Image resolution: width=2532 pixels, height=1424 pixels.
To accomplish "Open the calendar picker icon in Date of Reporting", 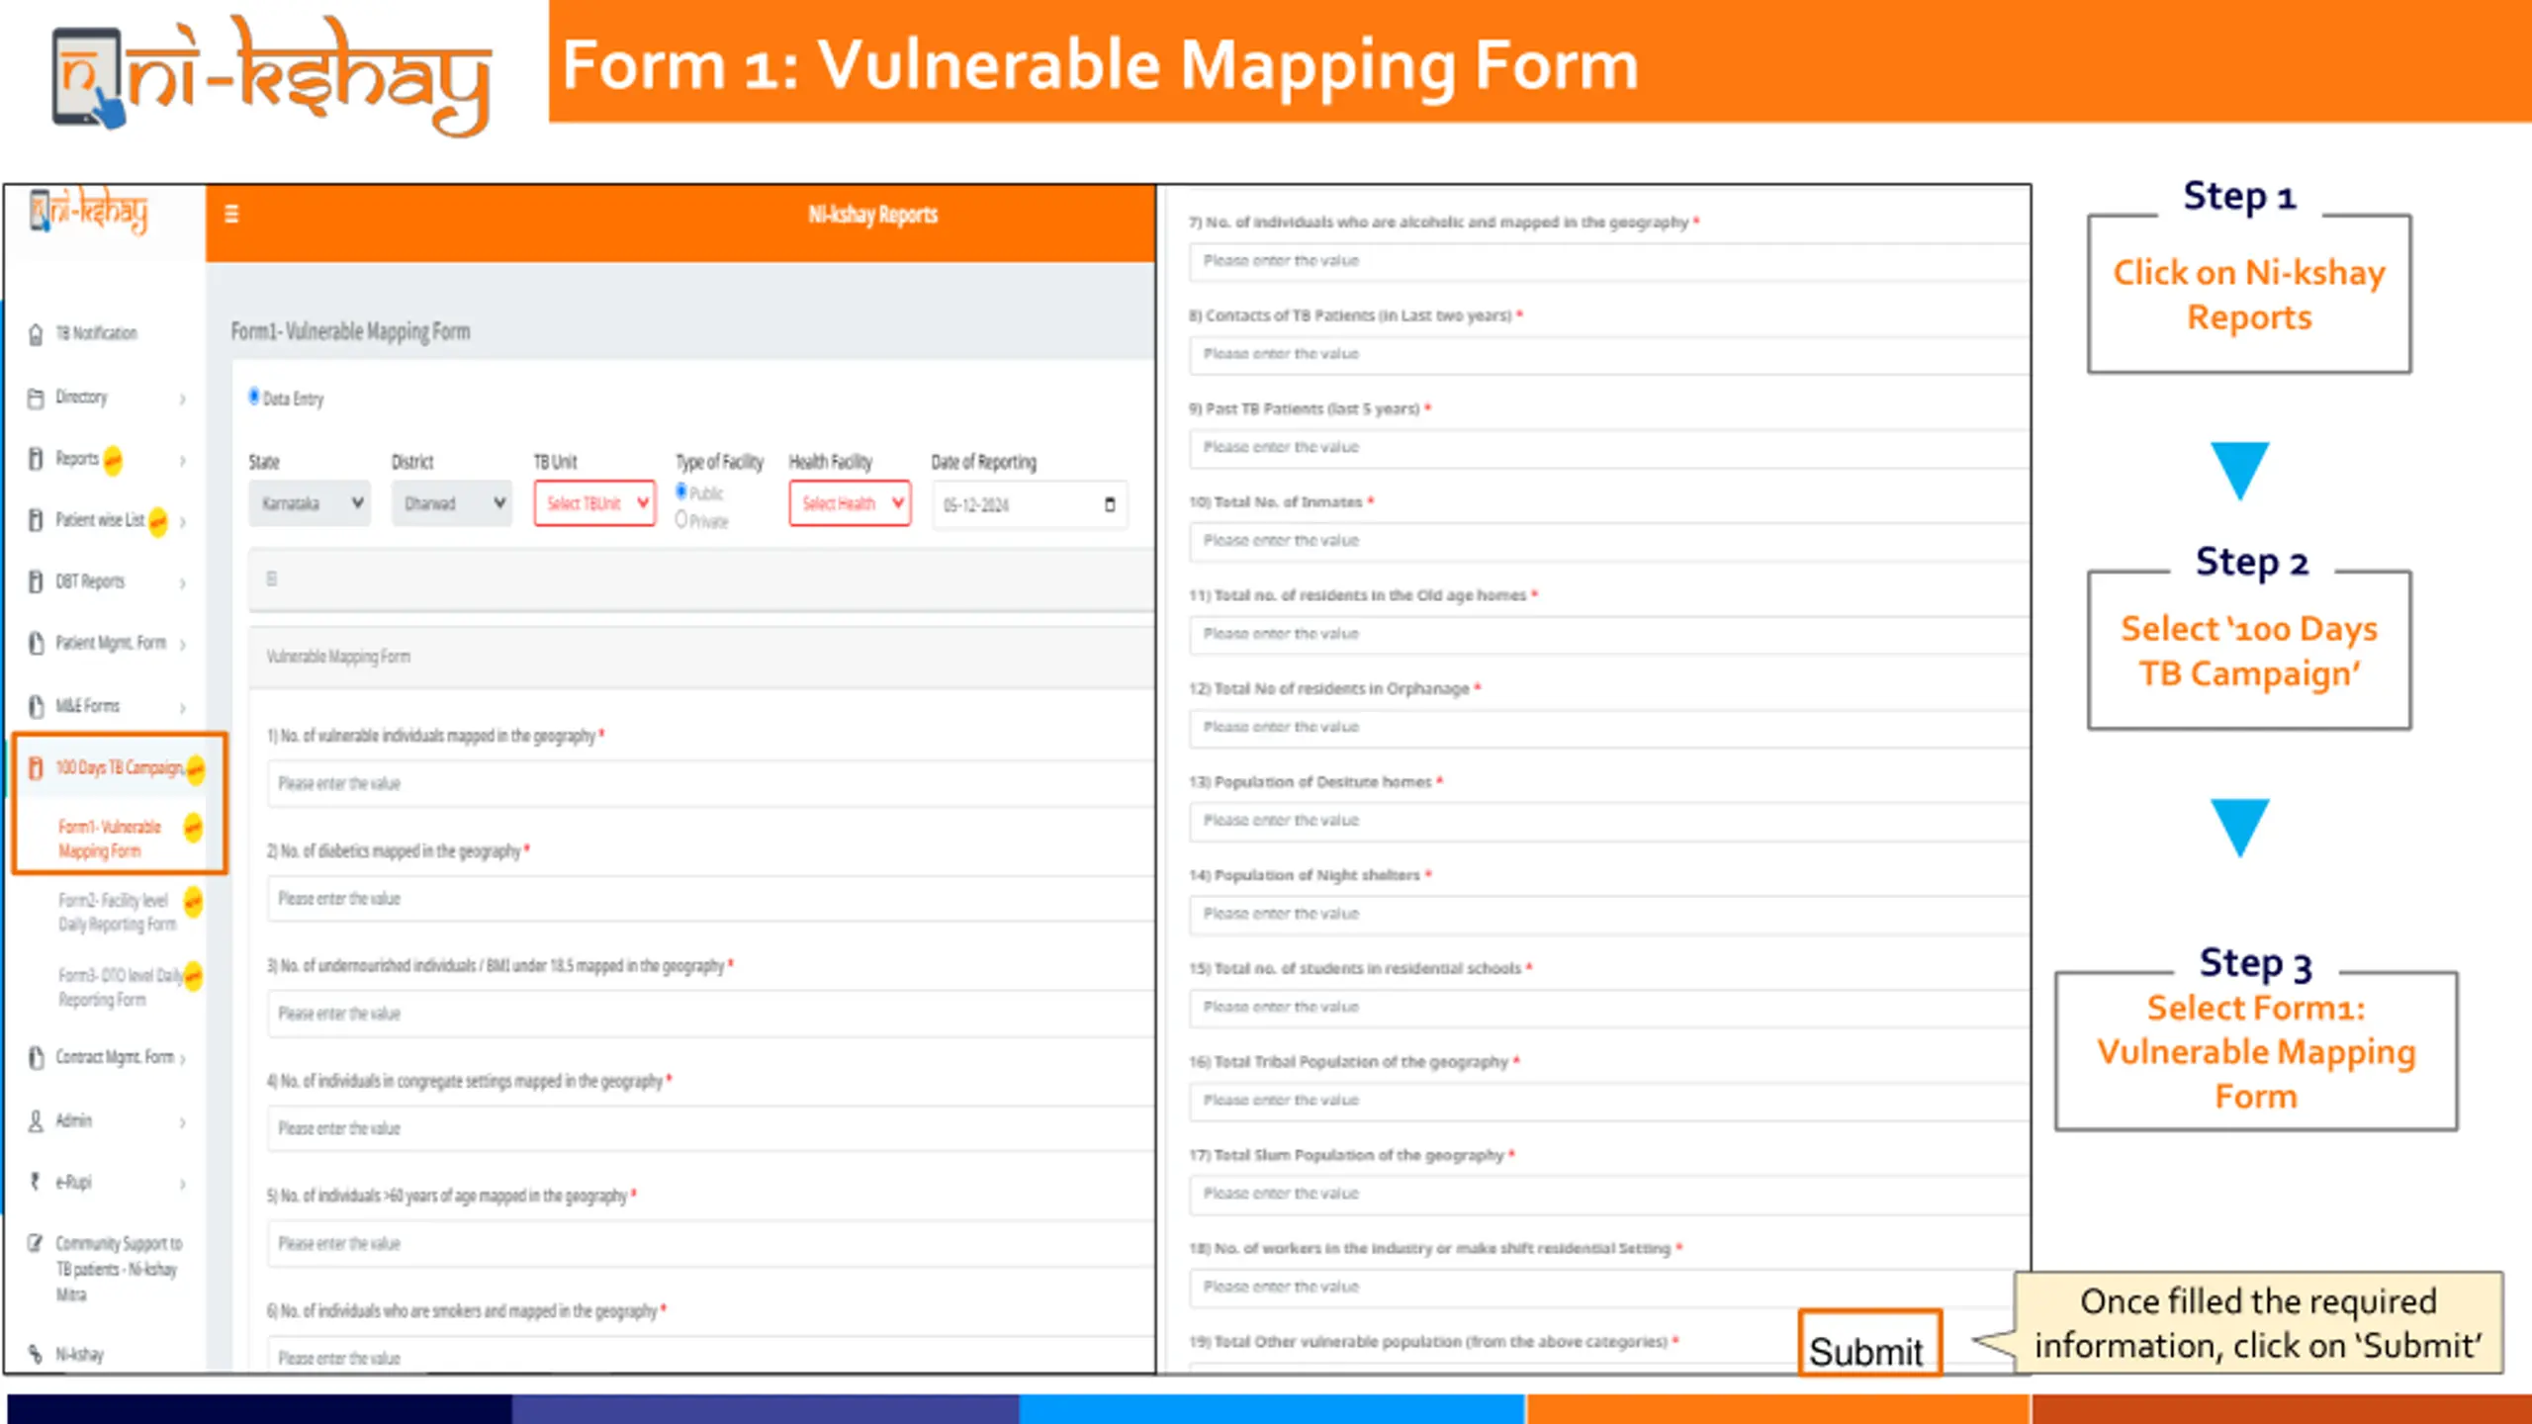I will pyautogui.click(x=1110, y=504).
